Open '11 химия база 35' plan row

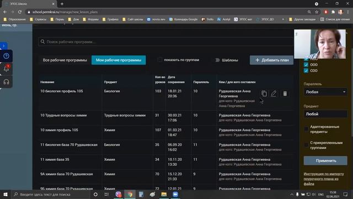point(167,162)
